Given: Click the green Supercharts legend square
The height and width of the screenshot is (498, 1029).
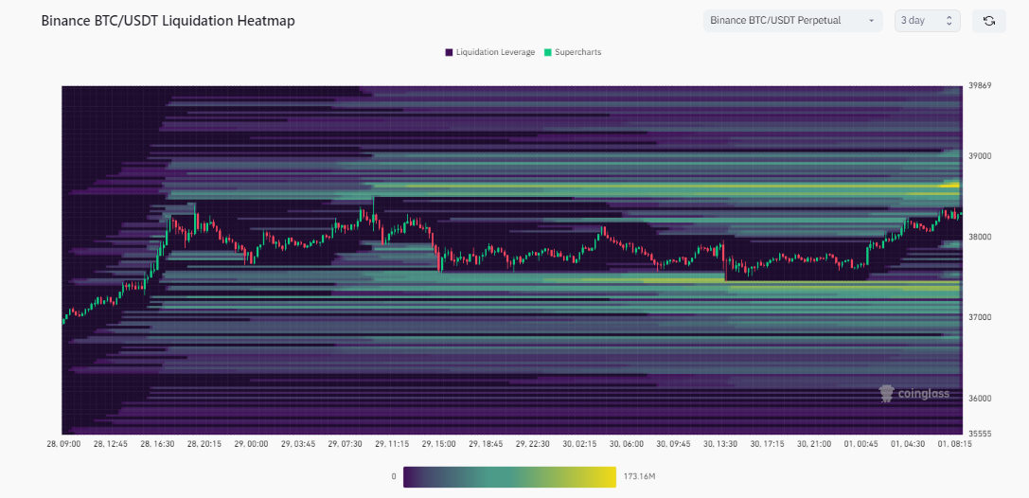Looking at the screenshot, I should 548,52.
